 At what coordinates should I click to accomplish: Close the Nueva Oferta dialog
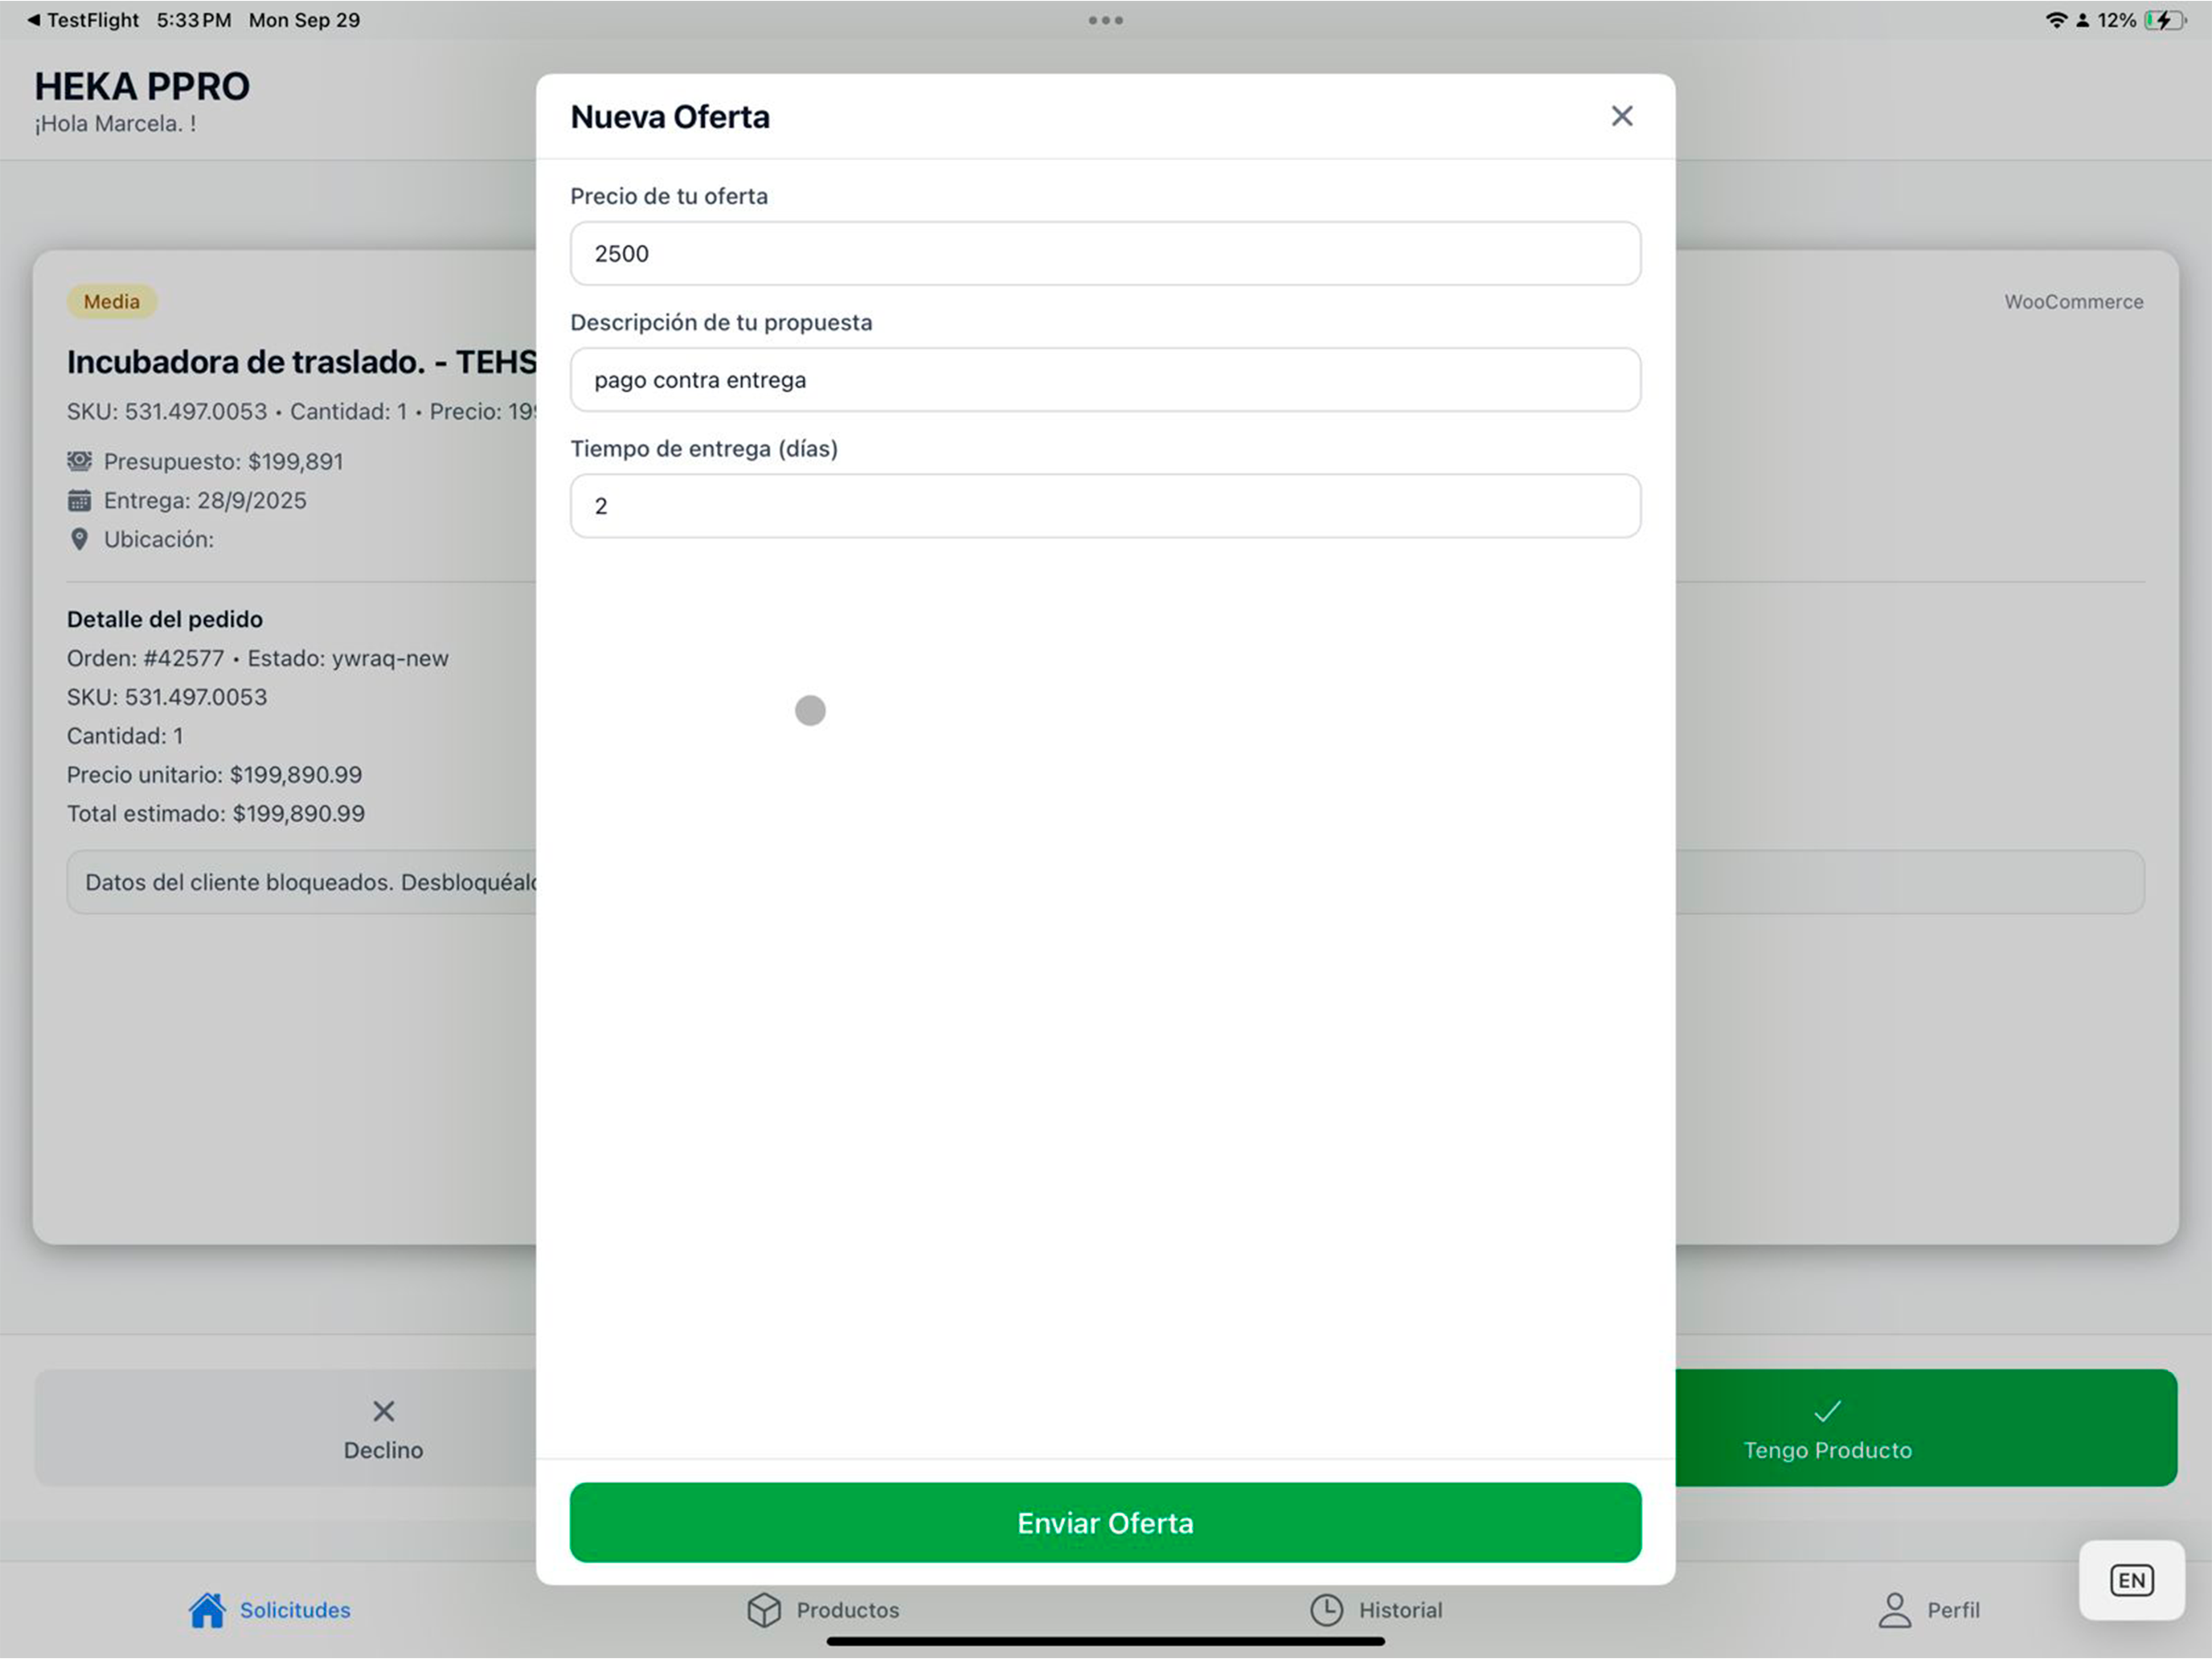coord(1622,116)
